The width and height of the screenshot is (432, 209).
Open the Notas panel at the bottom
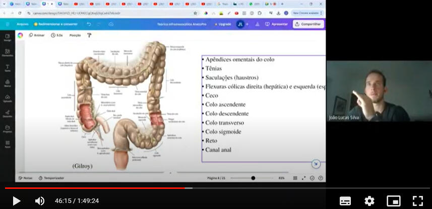click(x=25, y=178)
